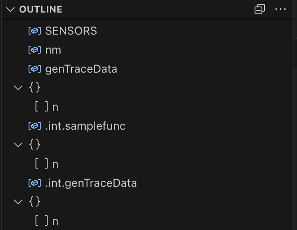Select the SENSORS symbol label
297x230 pixels.
pos(71,31)
